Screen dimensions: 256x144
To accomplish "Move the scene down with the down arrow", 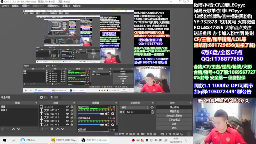I will click(19, 129).
